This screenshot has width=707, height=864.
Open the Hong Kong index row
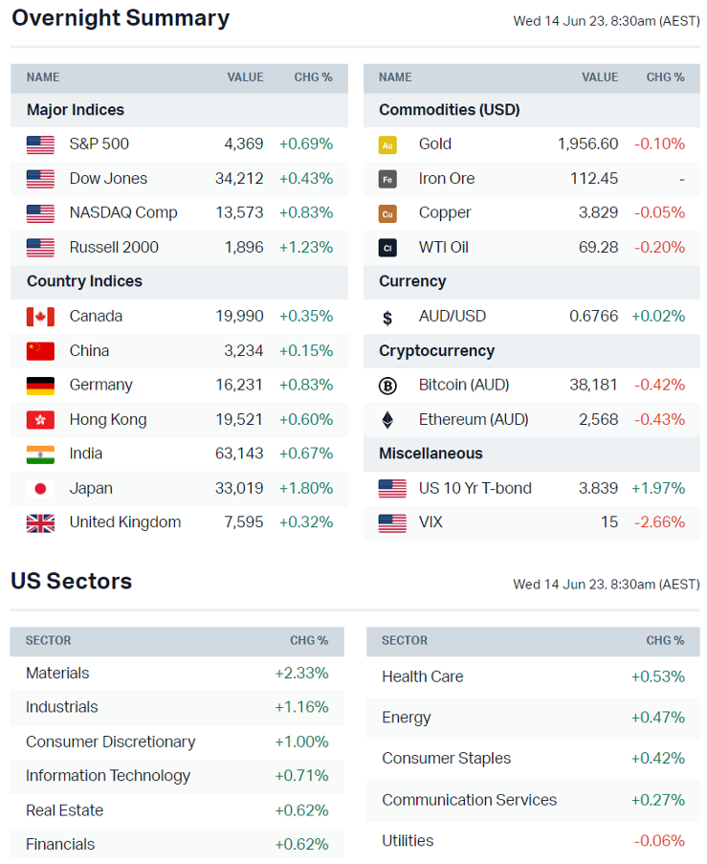[108, 419]
